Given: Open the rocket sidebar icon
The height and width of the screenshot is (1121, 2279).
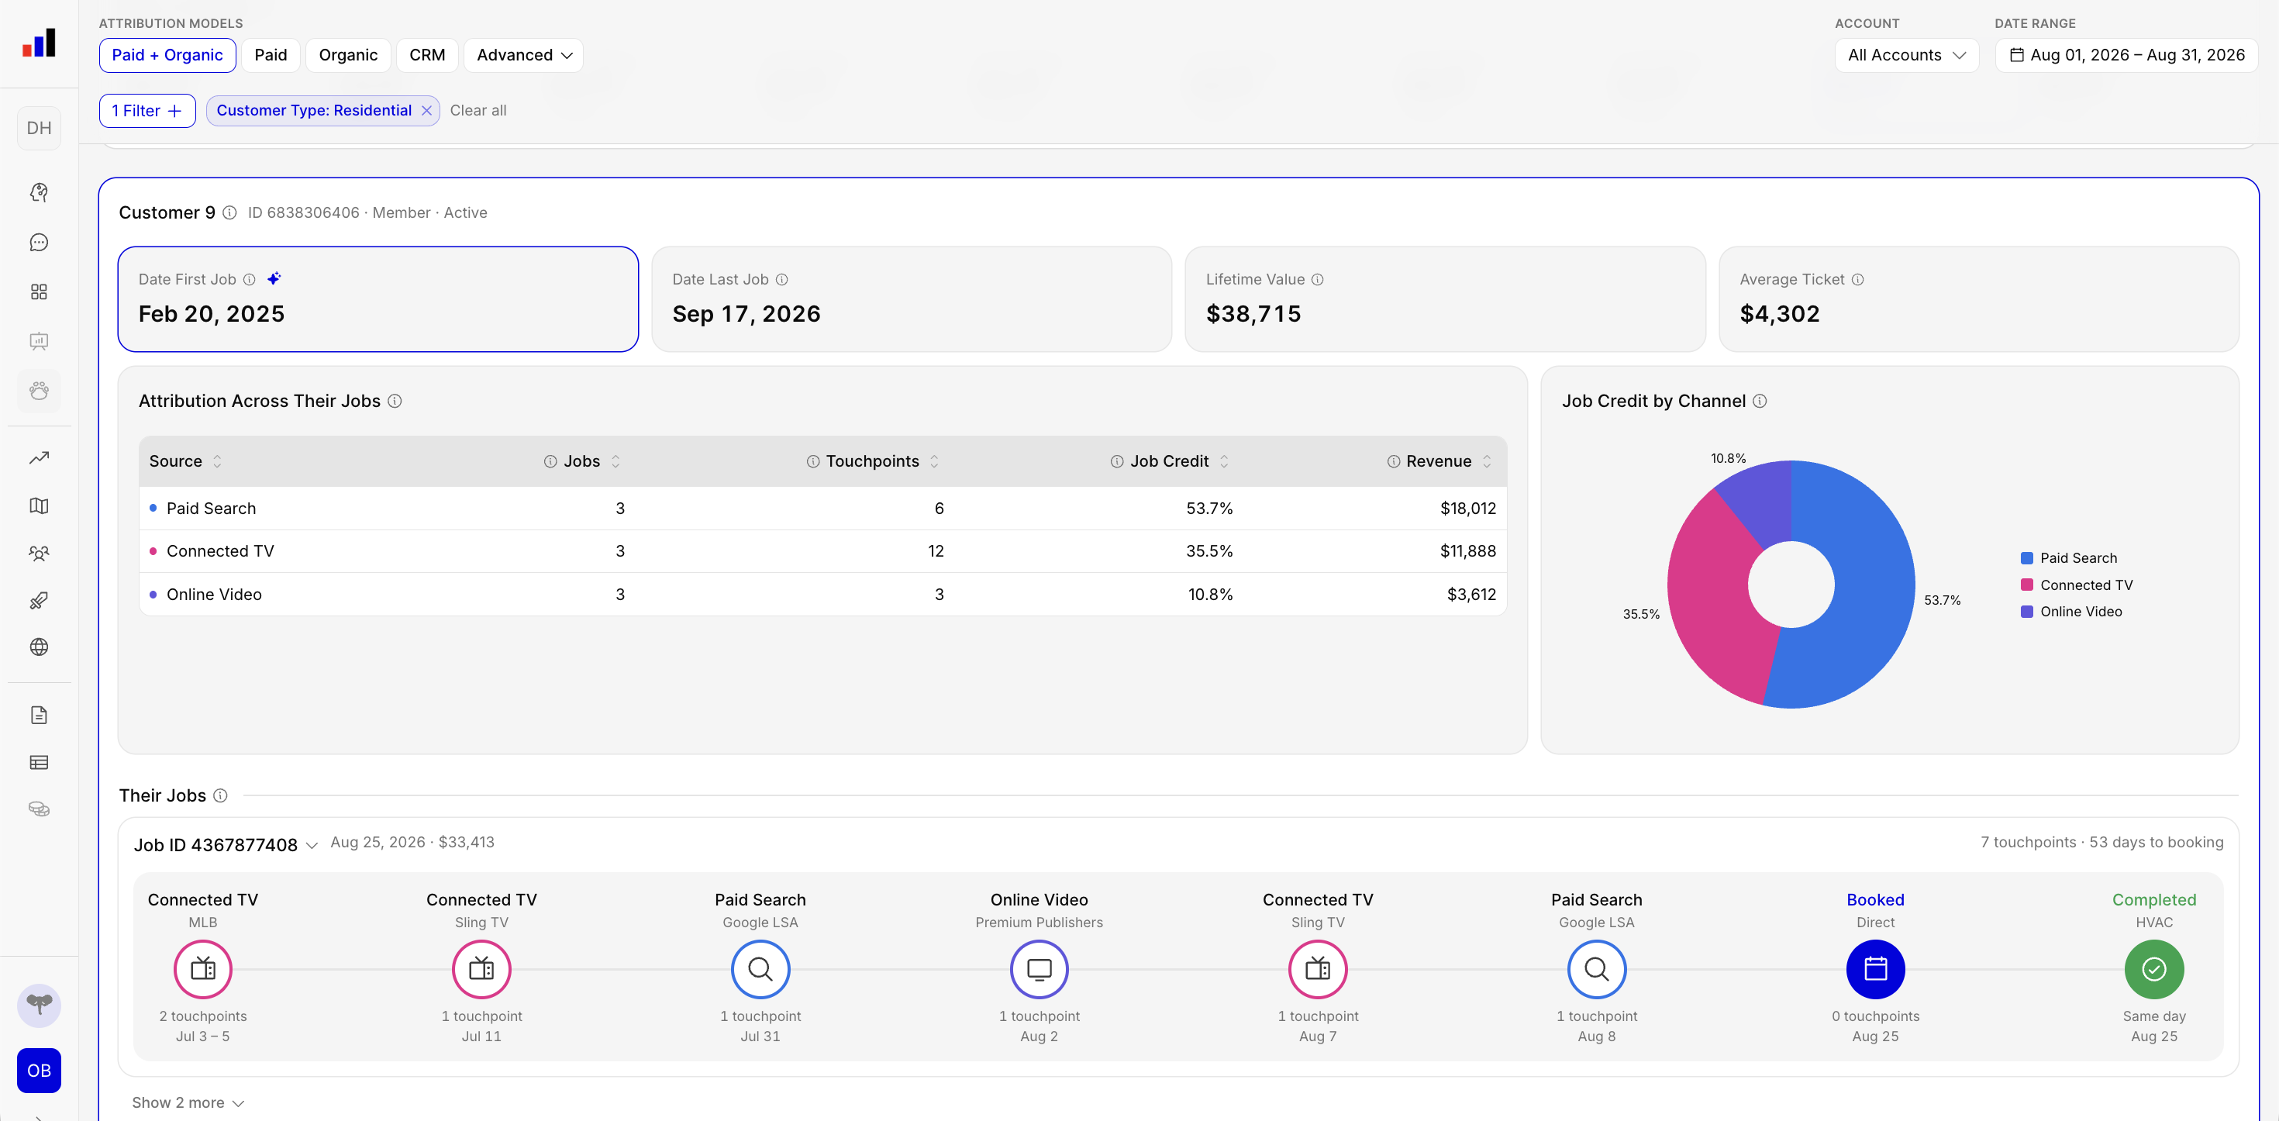Looking at the screenshot, I should pyautogui.click(x=39, y=601).
